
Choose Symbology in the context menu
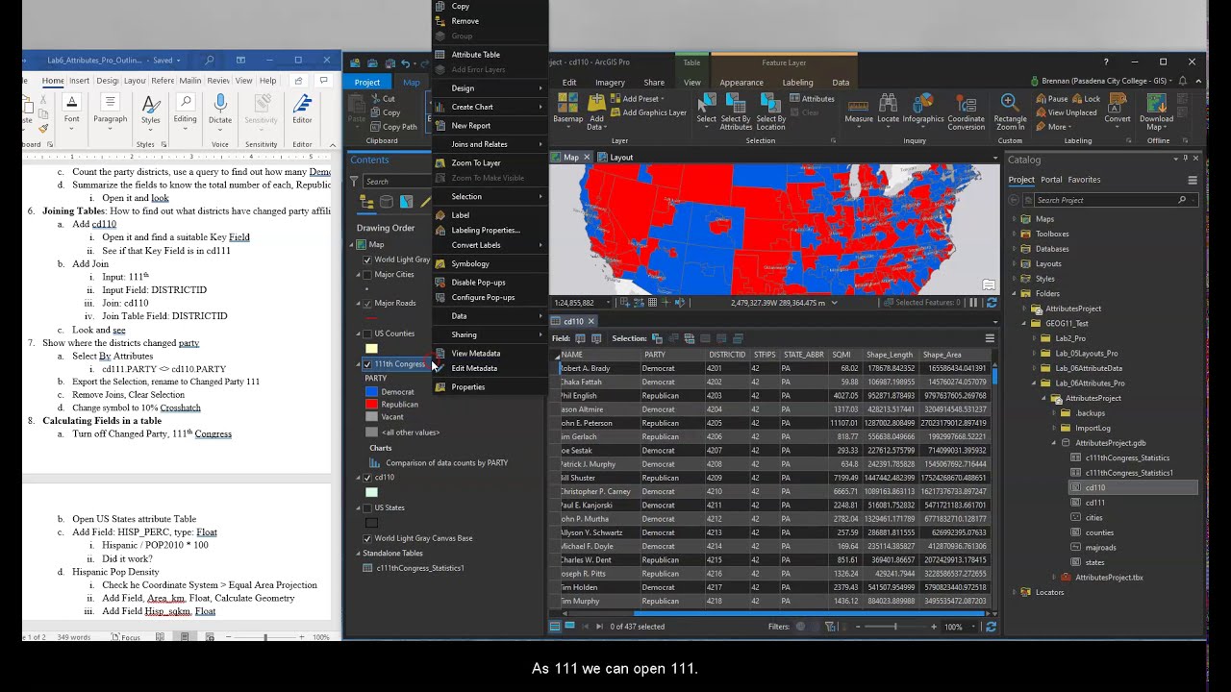point(489,263)
